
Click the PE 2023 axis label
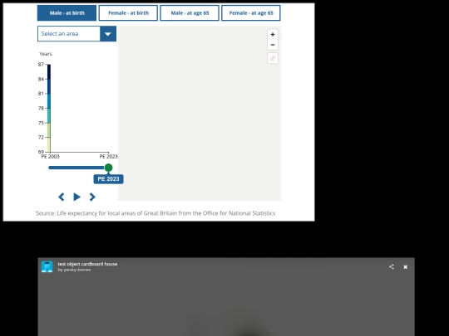coord(109,157)
